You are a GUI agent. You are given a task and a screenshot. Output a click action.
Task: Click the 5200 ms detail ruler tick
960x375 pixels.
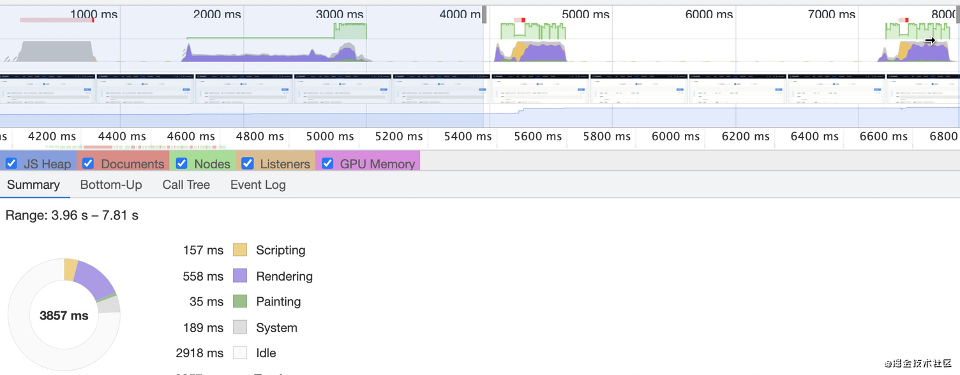tap(399, 136)
